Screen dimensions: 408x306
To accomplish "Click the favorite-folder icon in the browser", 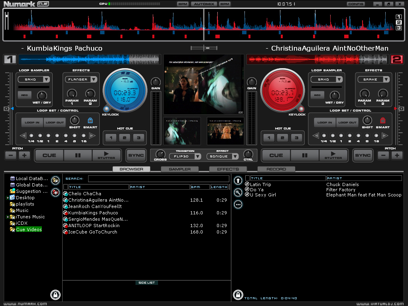I will pyautogui.click(x=56, y=180).
